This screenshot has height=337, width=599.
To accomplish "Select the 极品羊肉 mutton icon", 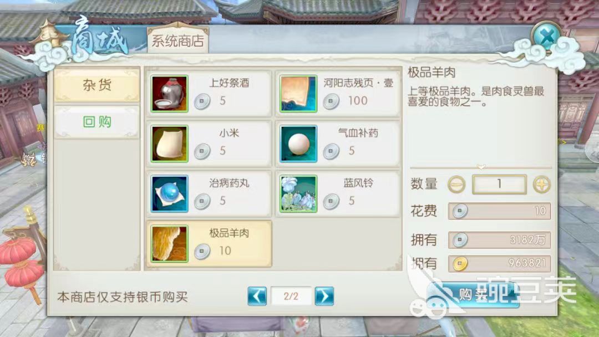I will (169, 244).
